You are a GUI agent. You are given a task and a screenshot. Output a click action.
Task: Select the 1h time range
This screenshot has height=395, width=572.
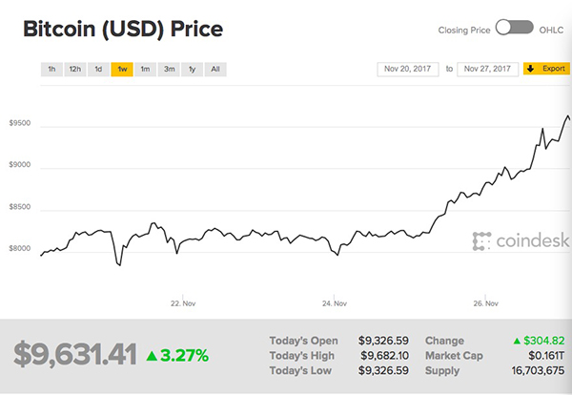coord(51,69)
